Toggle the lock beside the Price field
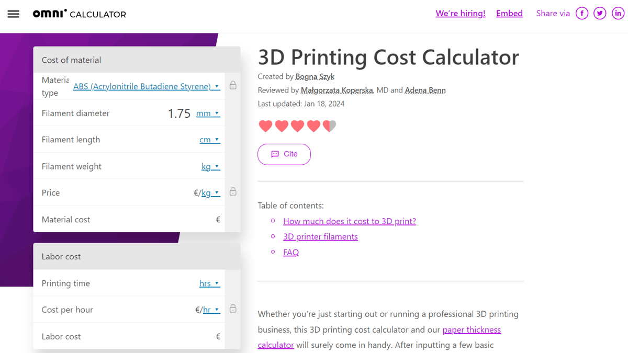Screen dimensions: 628x353 [x=232, y=192]
